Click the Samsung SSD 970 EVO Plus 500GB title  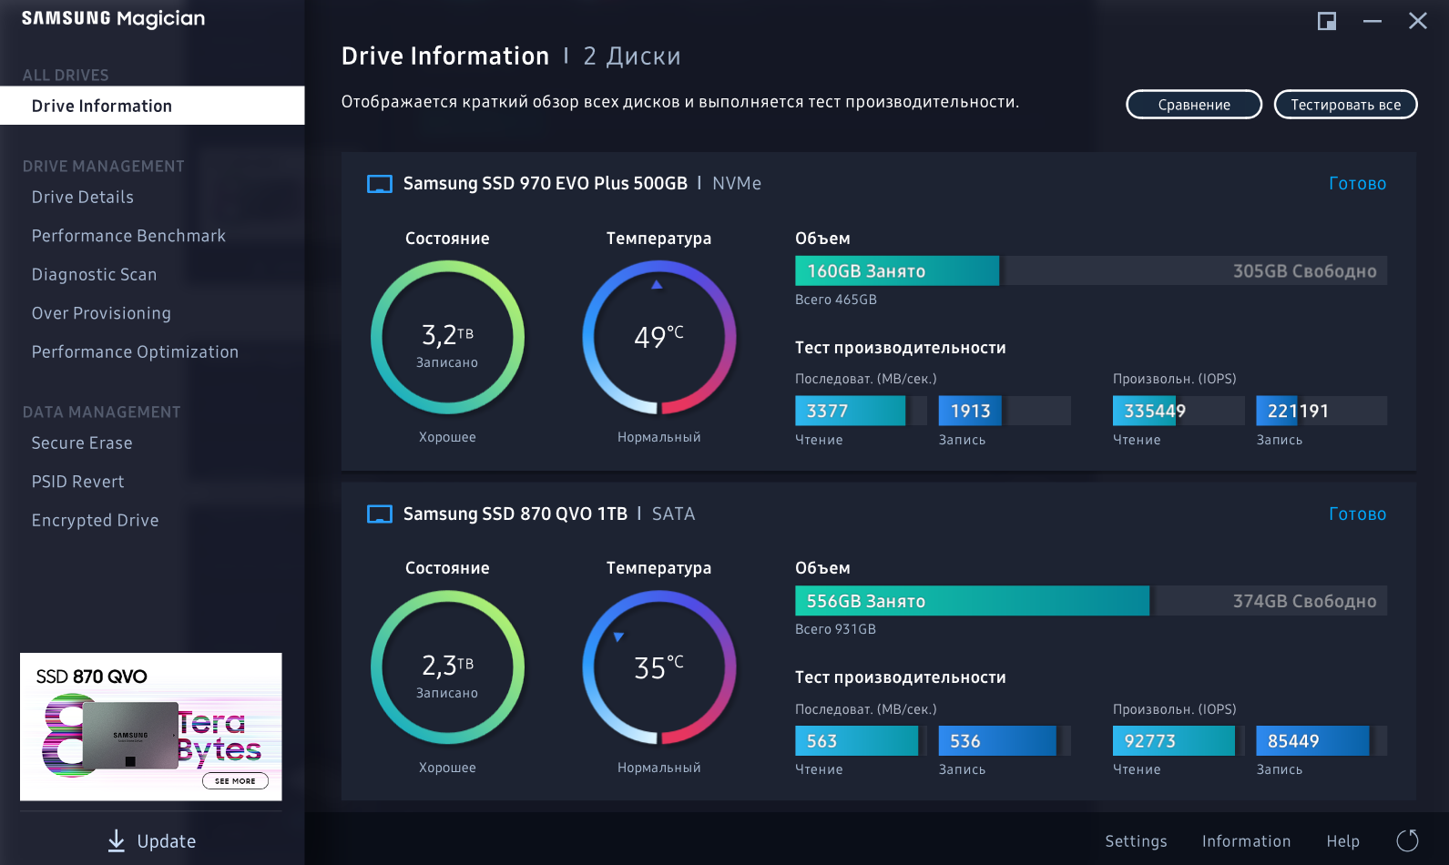[x=546, y=184]
